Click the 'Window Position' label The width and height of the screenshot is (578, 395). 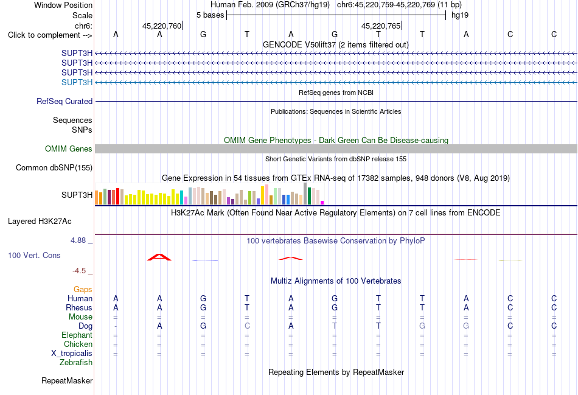point(63,5)
